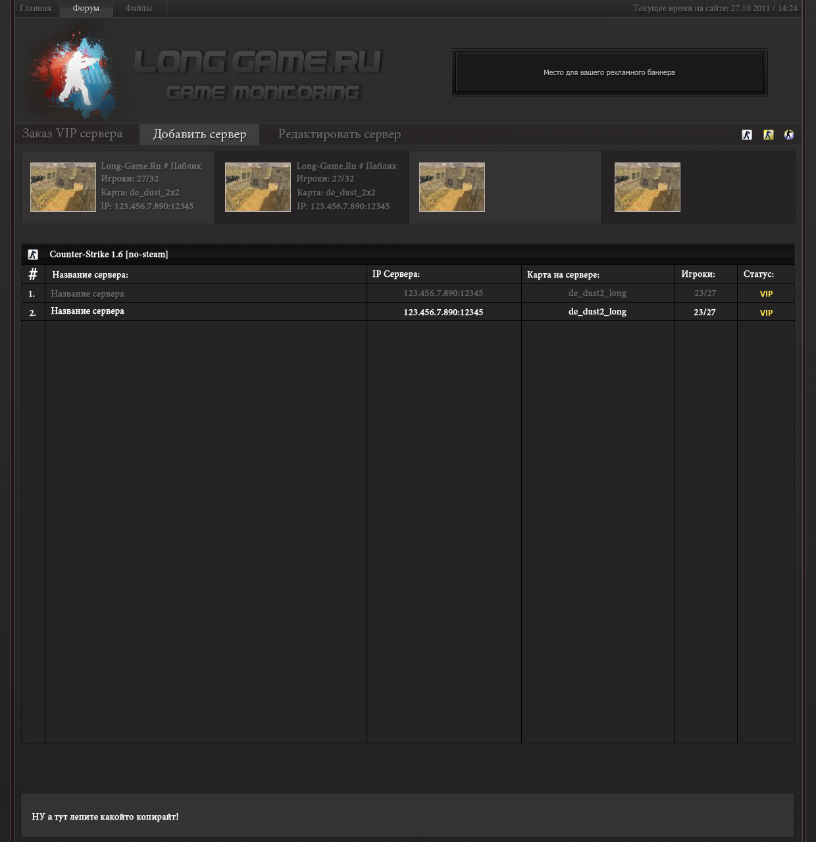Go to Редактировать сервер
Viewport: 816px width, 842px height.
339,134
